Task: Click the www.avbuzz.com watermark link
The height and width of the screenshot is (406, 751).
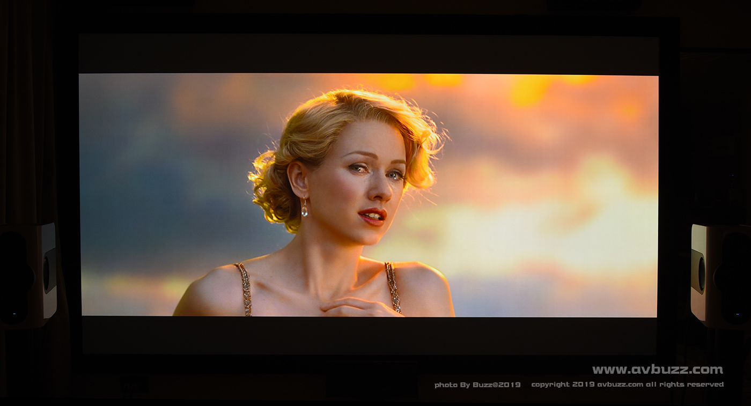Action: pyautogui.click(x=657, y=370)
